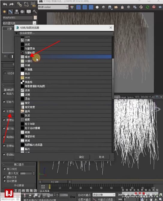Open the Display command panel tab
163x201 pixels.
29,12
